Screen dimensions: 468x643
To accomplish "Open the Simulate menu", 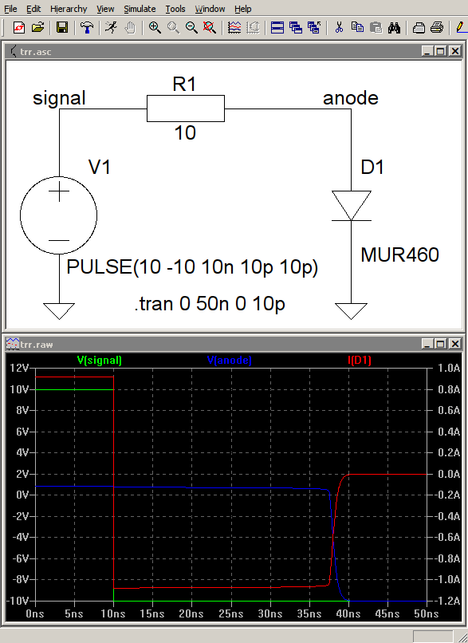I will point(140,9).
